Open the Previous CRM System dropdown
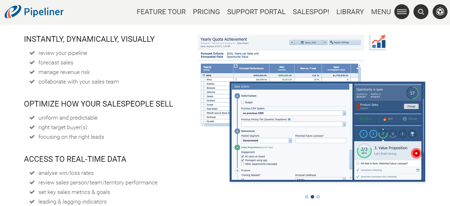 [x=294, y=113]
